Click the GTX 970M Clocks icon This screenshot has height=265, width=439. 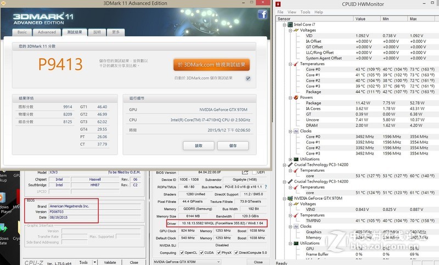296,227
